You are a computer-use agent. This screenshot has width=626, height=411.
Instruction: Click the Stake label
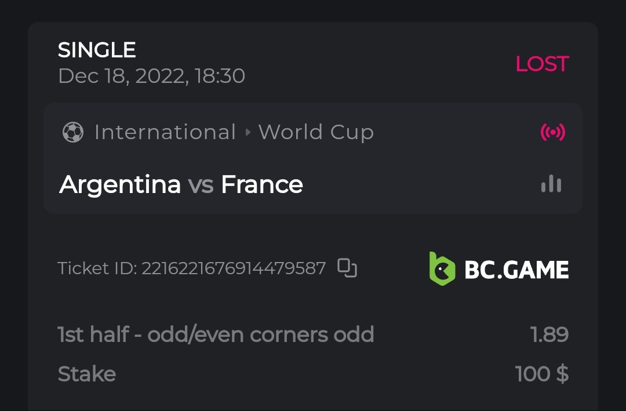(87, 374)
